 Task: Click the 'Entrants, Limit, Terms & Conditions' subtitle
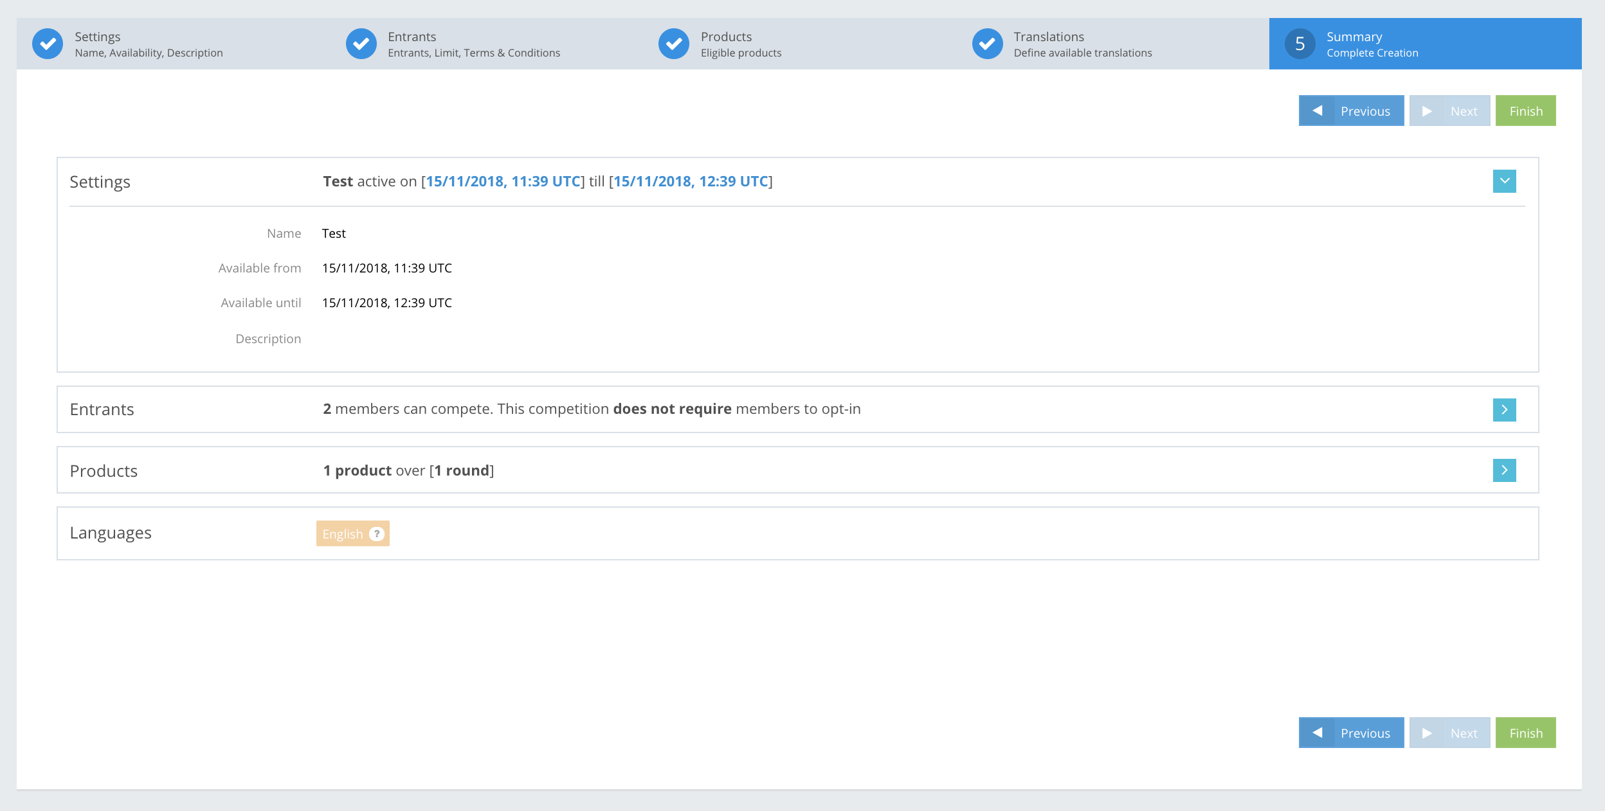(474, 53)
